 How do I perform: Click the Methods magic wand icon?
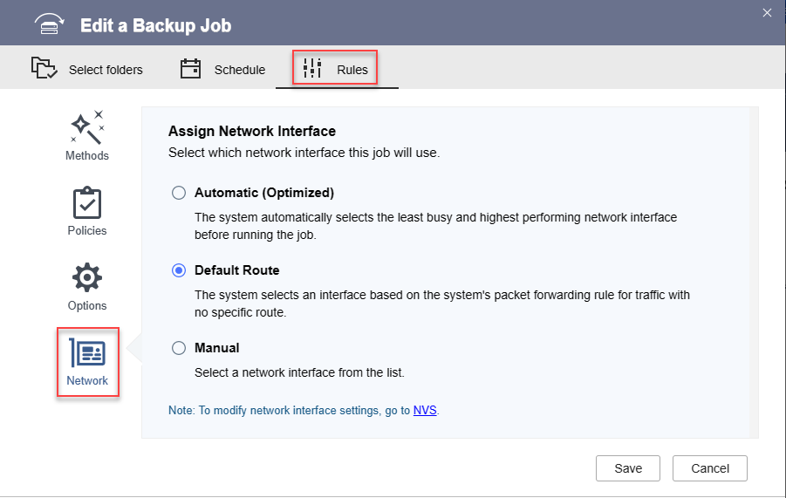[87, 127]
